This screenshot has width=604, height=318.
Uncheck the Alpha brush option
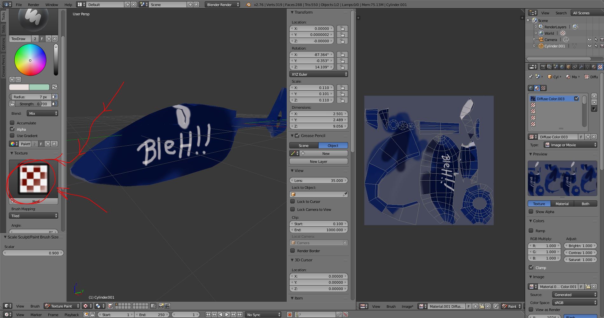pos(12,129)
